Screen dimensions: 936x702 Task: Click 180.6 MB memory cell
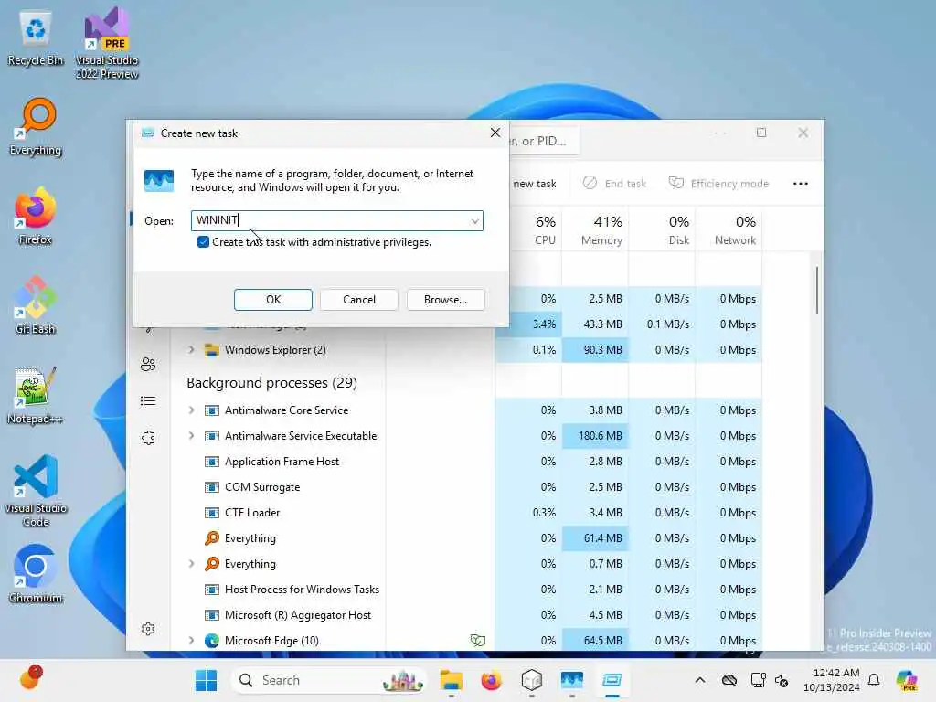[x=595, y=436]
